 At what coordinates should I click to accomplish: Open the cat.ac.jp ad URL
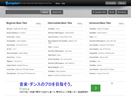click(26, 89)
